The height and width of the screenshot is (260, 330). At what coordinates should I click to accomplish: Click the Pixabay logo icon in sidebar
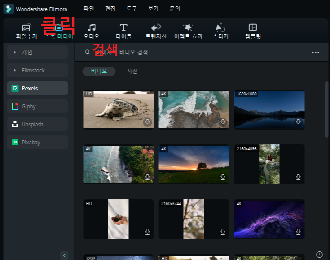click(x=15, y=142)
